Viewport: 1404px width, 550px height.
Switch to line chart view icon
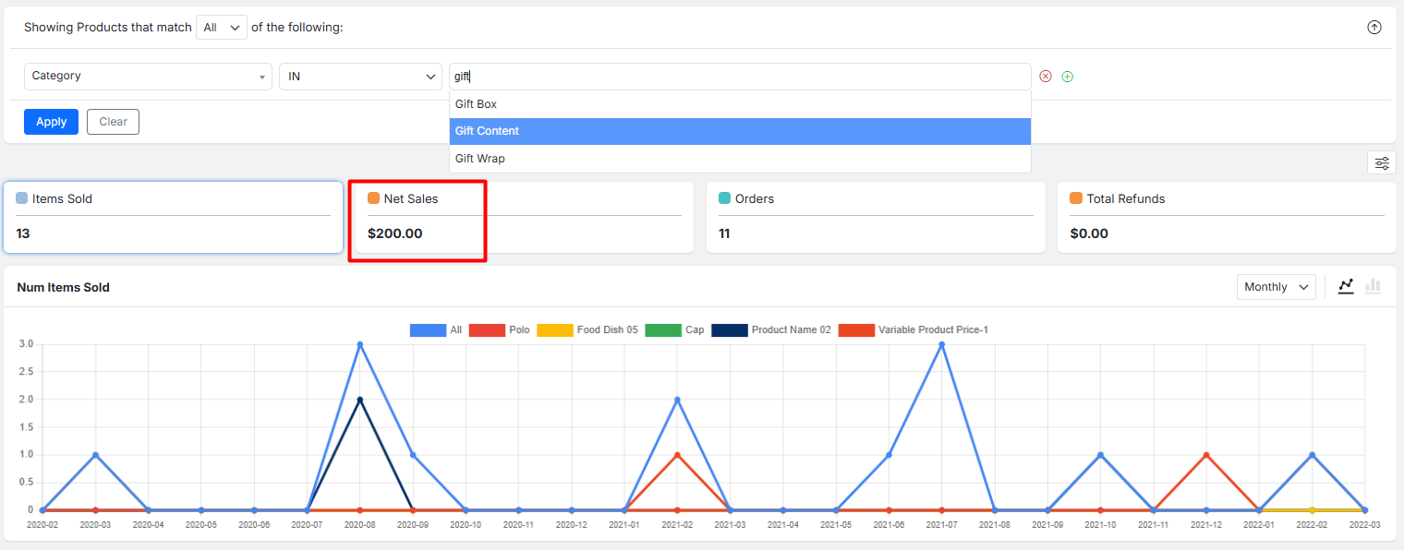coord(1346,287)
